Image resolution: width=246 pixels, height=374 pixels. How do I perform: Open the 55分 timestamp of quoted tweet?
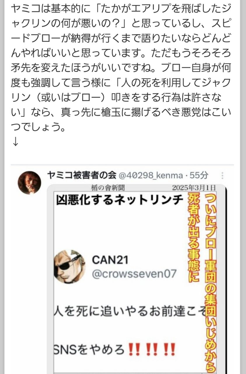pyautogui.click(x=199, y=175)
